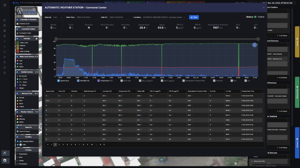Image resolution: width=300 pixels, height=168 pixels.
Task: Select the Precipitation overlay radio
Action: tap(17, 164)
